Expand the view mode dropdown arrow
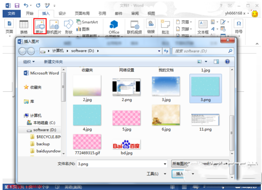Screen dimensions: 262x190 point(206,61)
